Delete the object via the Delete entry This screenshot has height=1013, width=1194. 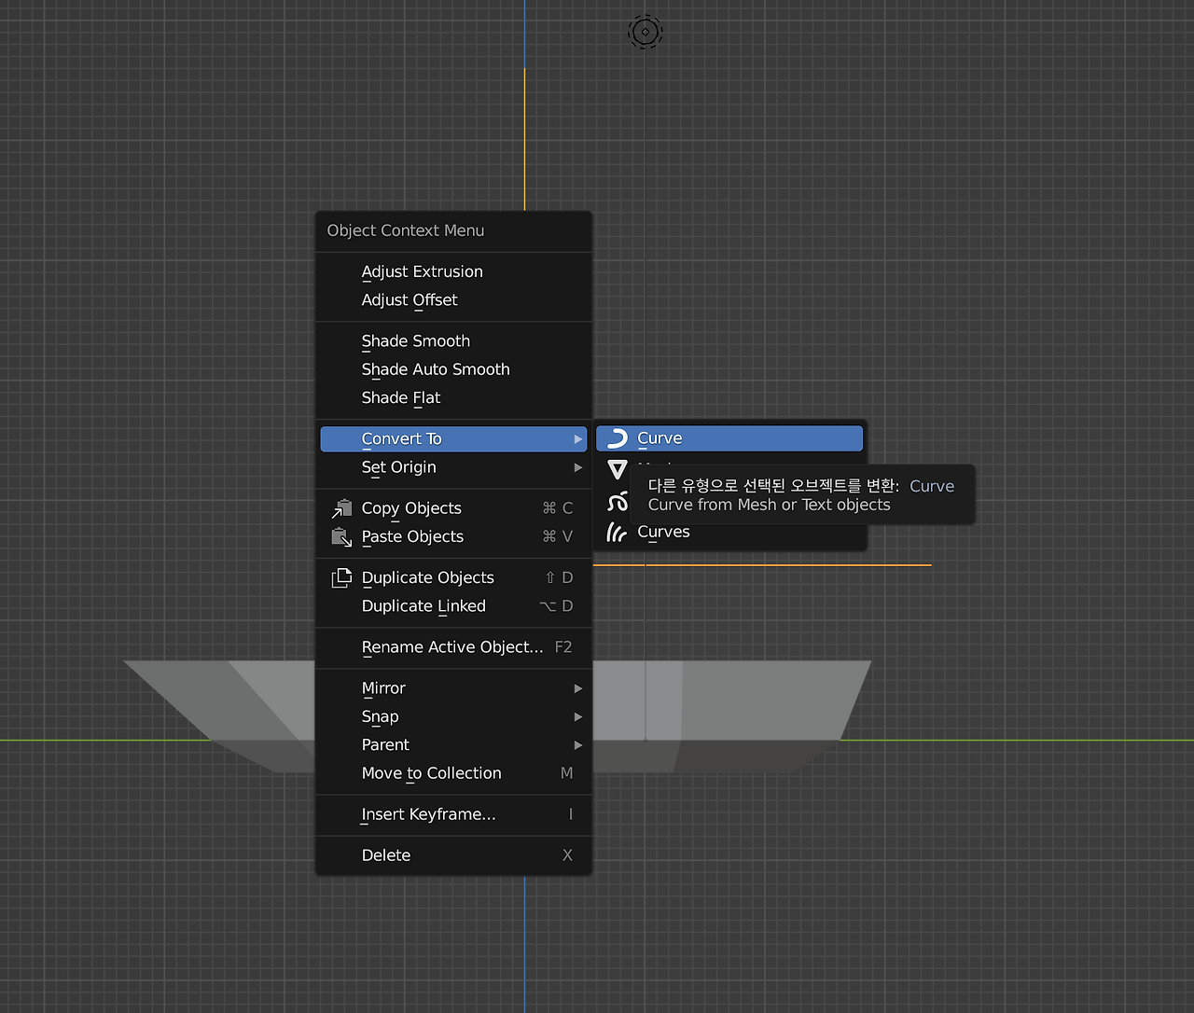[454, 855]
